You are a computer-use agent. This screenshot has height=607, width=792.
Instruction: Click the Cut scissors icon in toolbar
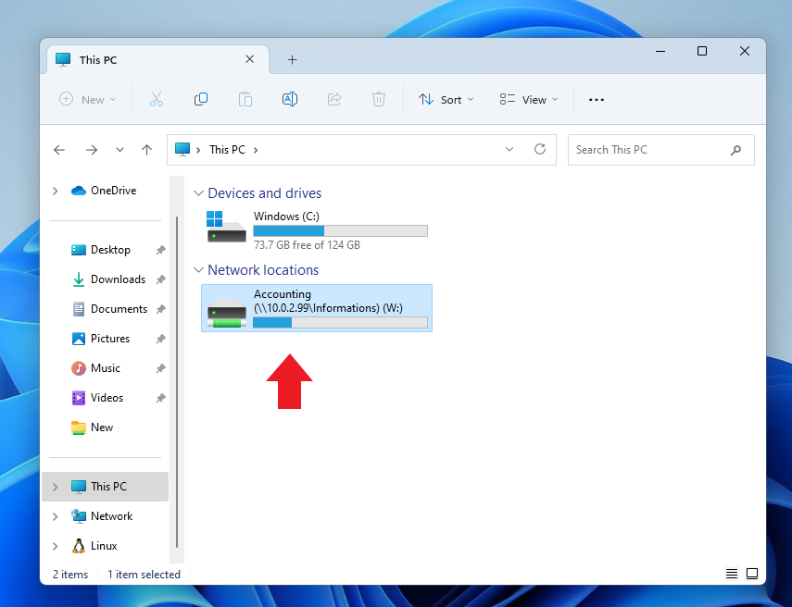(156, 99)
